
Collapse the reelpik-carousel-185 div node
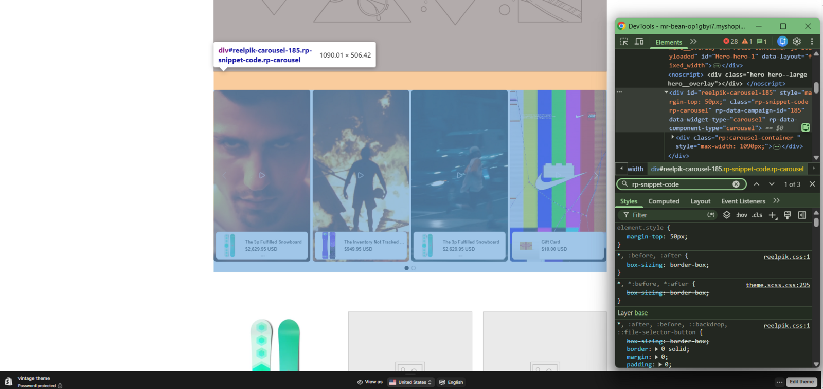(666, 92)
